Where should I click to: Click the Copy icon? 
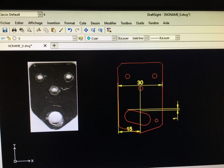coord(46,30)
